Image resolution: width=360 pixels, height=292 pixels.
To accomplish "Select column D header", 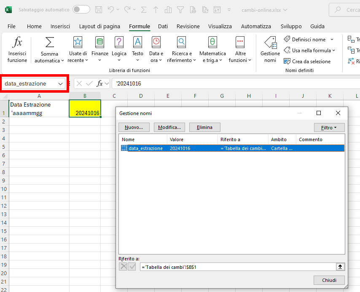I will 141,96.
